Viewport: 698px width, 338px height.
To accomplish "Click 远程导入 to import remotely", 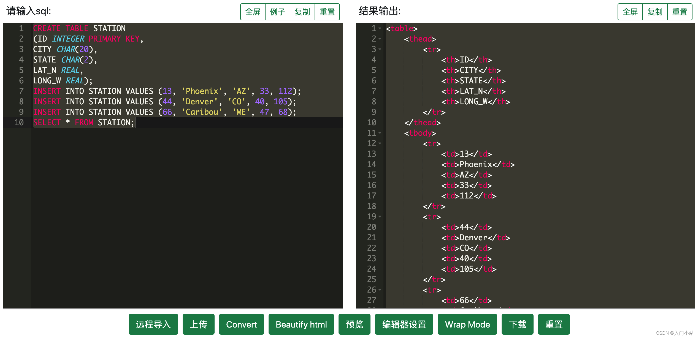I will [x=153, y=325].
